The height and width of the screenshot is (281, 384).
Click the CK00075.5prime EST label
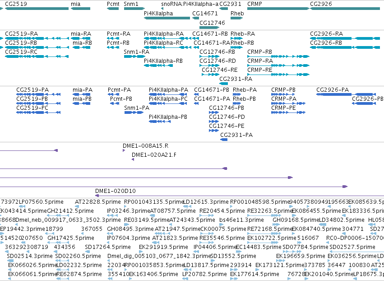click(223, 229)
